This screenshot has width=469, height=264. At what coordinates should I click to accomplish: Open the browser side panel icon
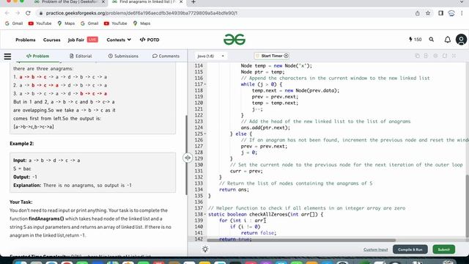440,13
